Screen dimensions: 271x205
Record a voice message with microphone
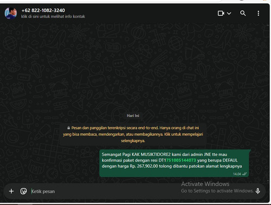[258, 191]
